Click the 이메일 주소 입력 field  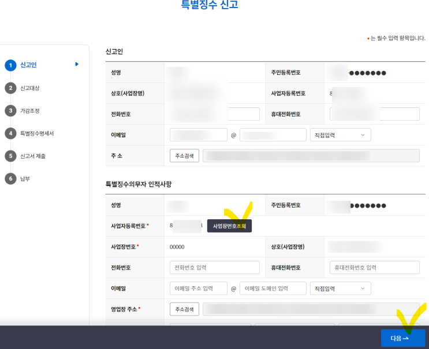point(199,288)
